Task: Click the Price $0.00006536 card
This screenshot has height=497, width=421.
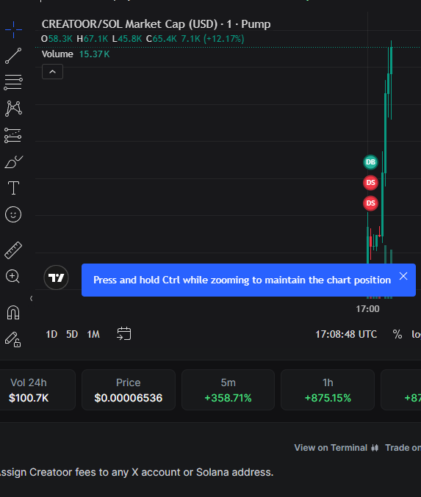Action: [x=129, y=390]
